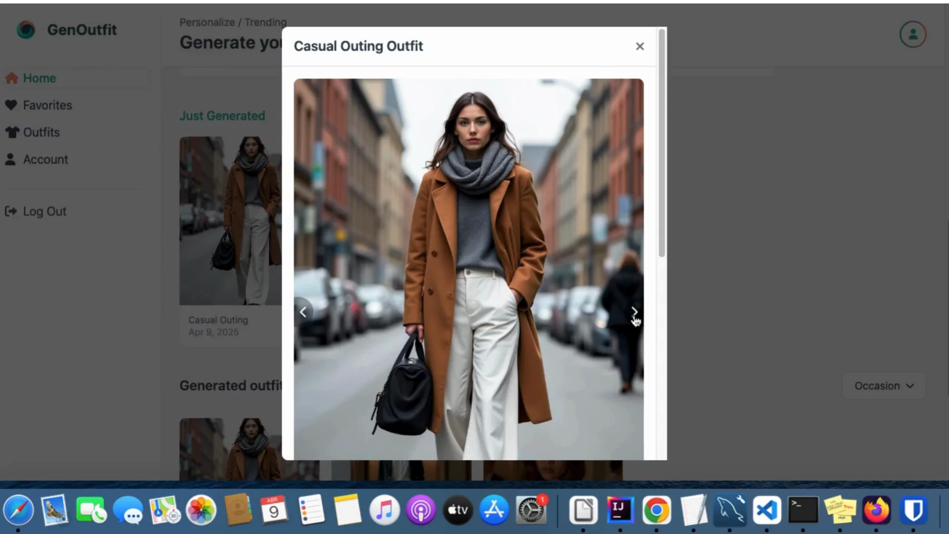Viewport: 949px width, 534px height.
Task: Open FaceTime from the dock
Action: click(x=91, y=510)
